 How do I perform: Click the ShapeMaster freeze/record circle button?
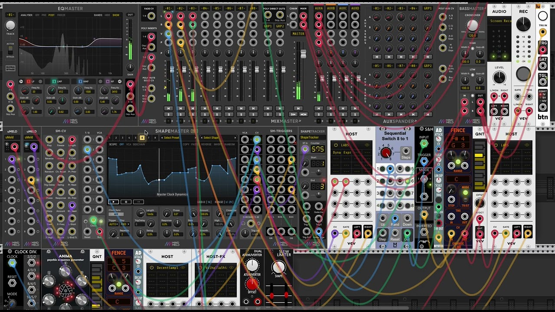click(126, 202)
